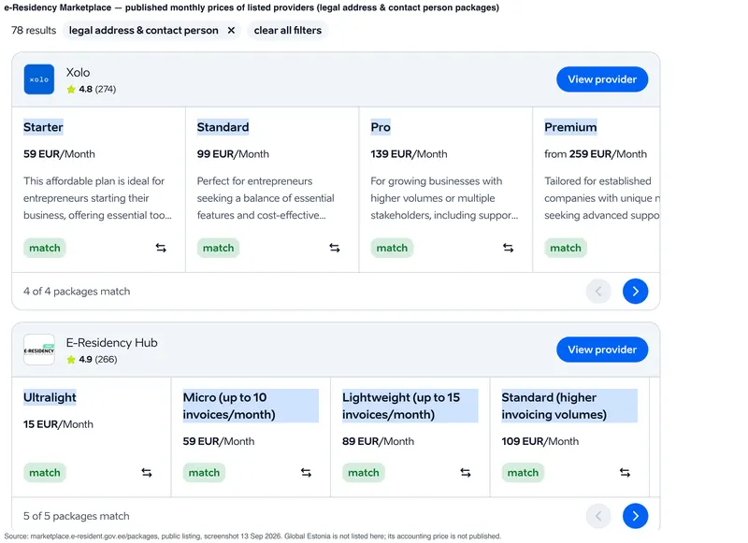This screenshot has width=748, height=543.
Task: Remove the legal address & contact person filter
Action: [231, 31]
